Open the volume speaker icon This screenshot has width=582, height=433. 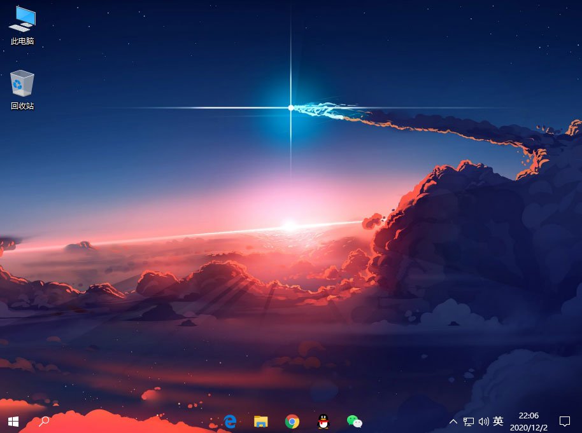[484, 422]
